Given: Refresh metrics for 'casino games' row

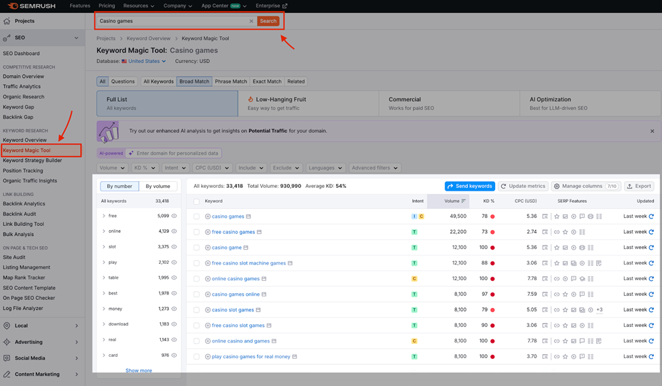Looking at the screenshot, I should (651, 216).
